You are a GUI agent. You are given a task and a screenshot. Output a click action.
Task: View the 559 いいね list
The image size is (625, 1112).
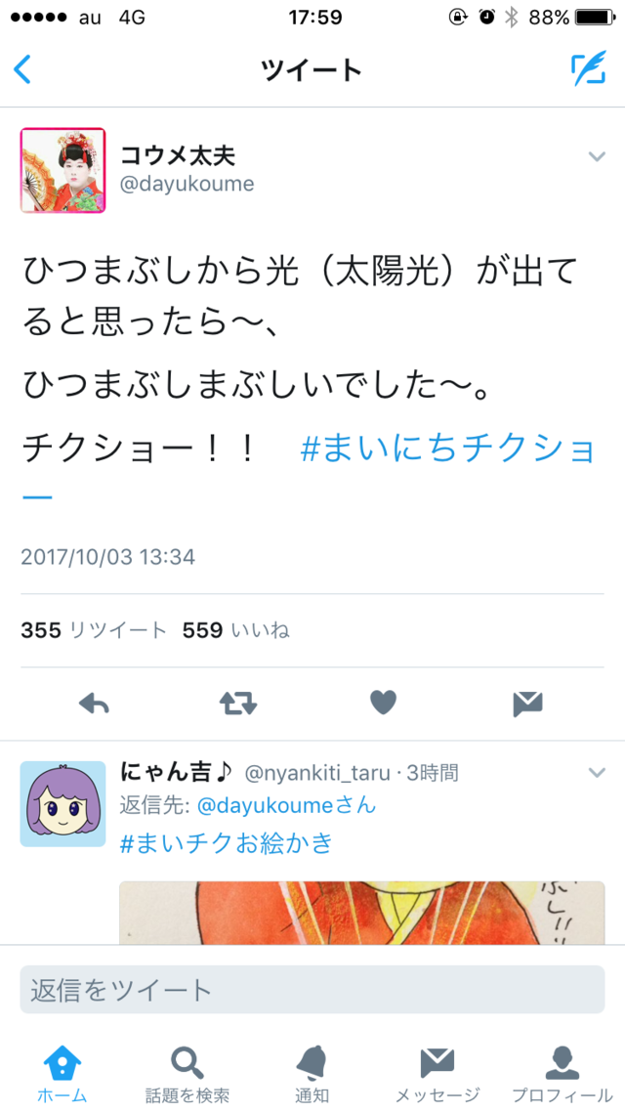pos(236,629)
